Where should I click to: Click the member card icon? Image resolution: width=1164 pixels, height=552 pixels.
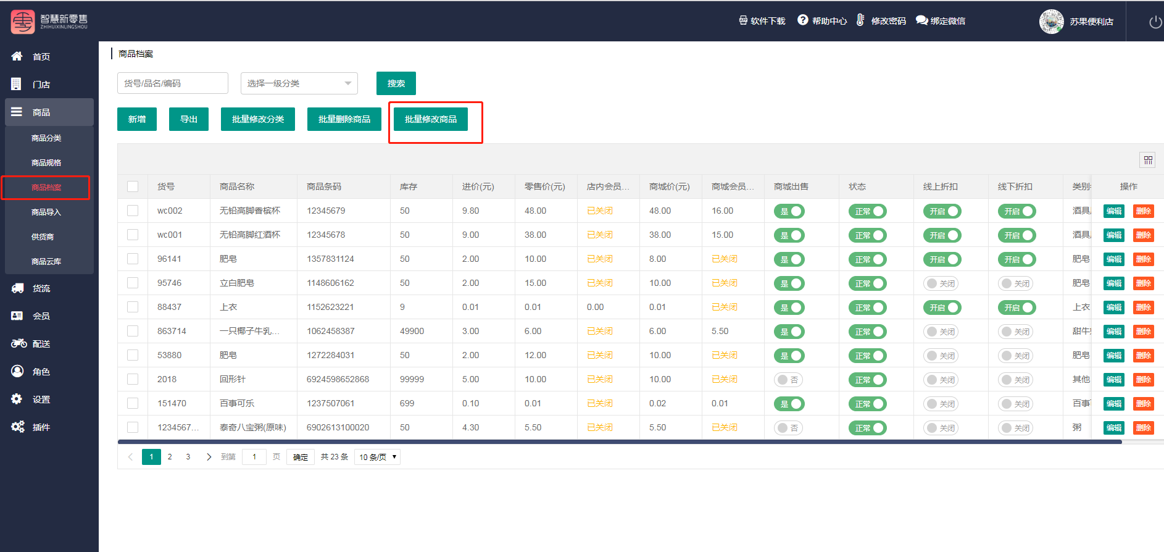coord(17,316)
